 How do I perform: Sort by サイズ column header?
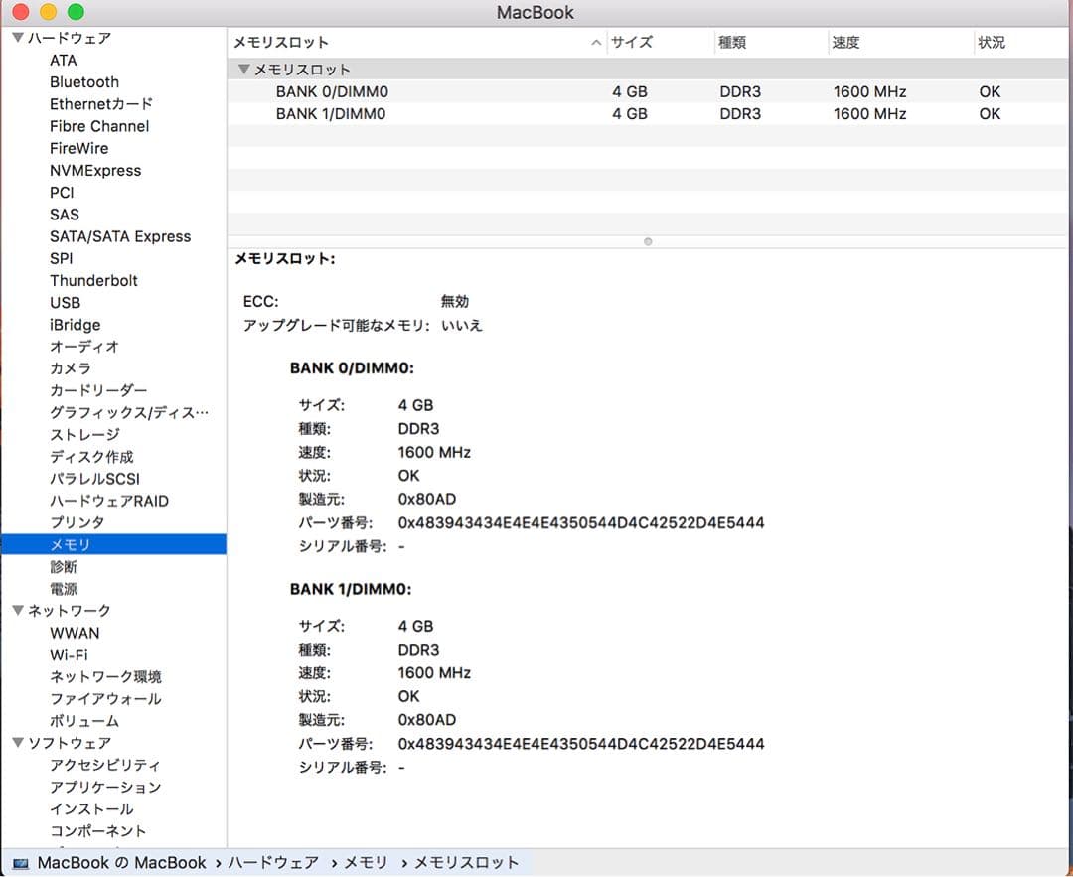pyautogui.click(x=632, y=43)
